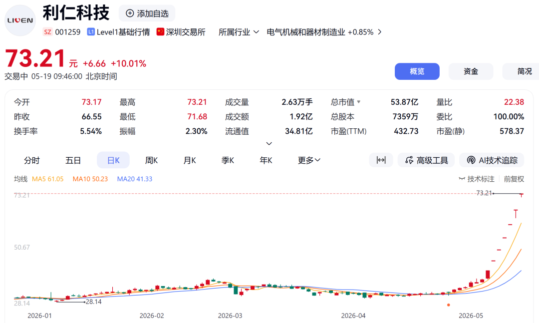Click the LIVEN company logo

[x=20, y=20]
